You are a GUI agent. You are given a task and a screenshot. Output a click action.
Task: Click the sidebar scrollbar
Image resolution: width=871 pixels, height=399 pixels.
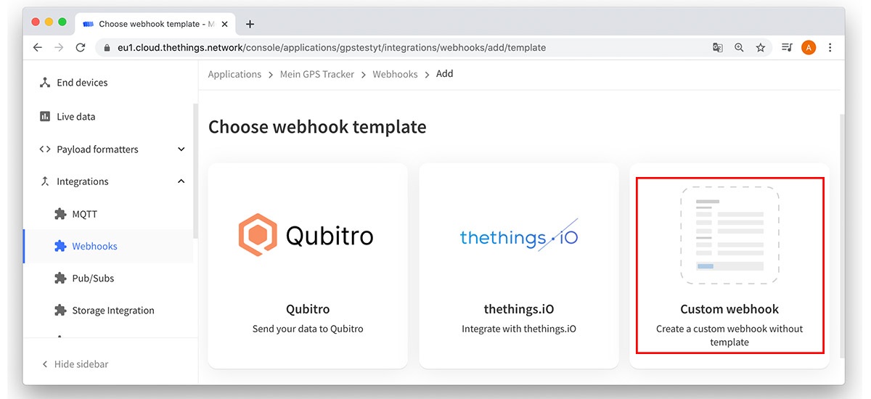pyautogui.click(x=195, y=170)
